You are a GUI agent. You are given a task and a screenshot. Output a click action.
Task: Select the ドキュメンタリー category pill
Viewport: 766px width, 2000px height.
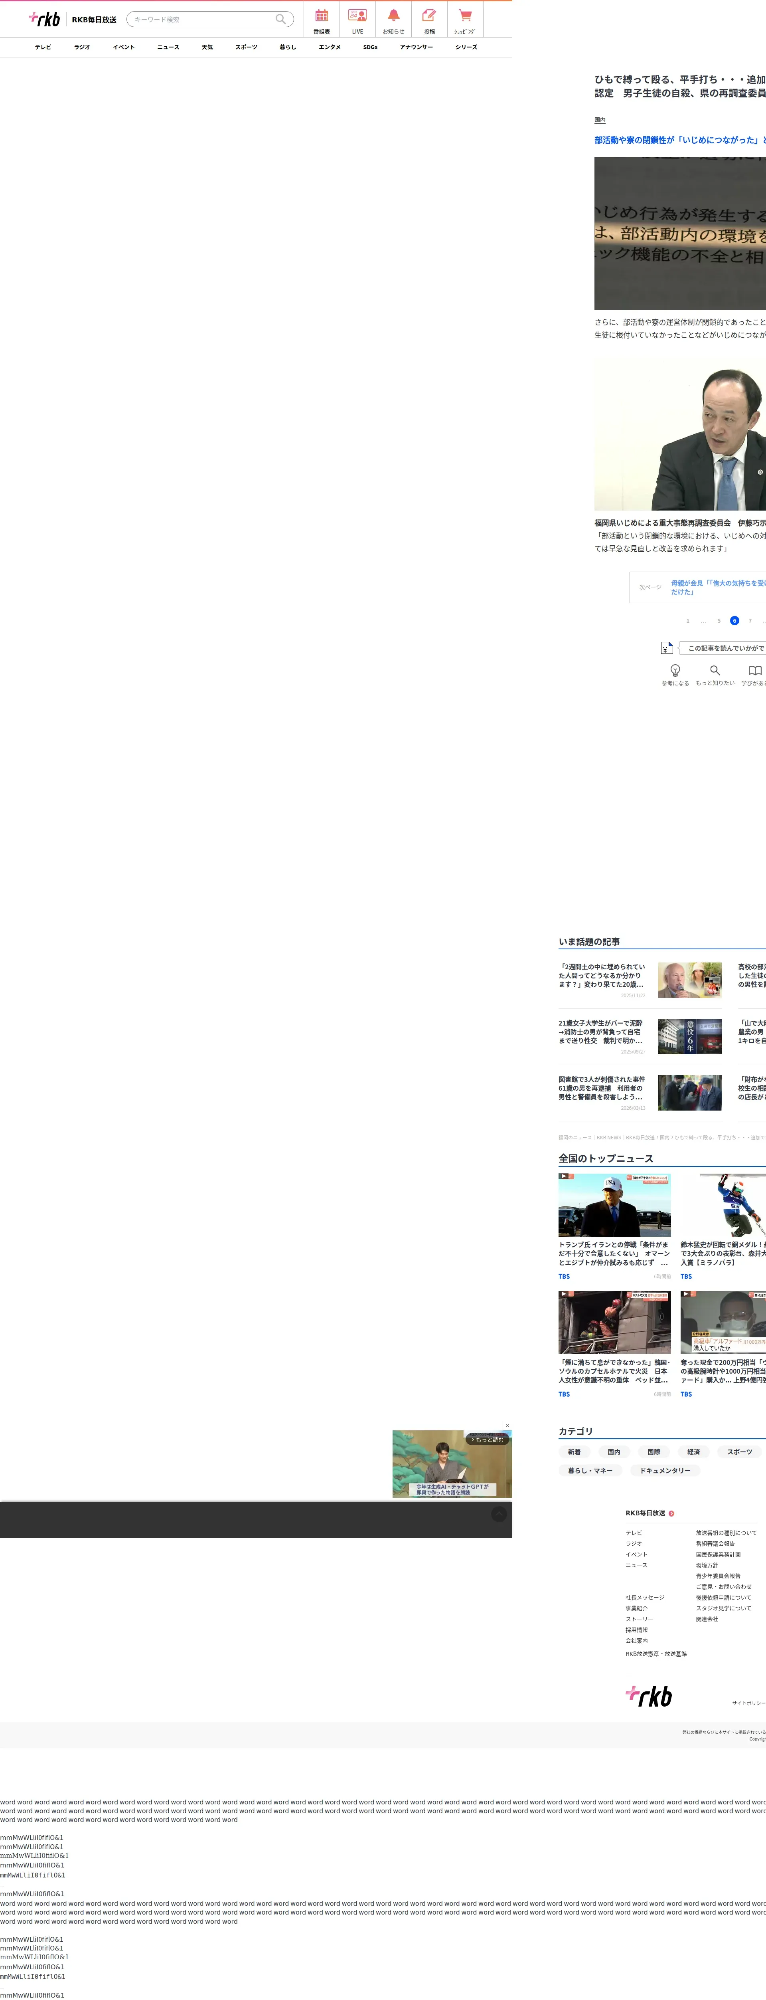[664, 1470]
